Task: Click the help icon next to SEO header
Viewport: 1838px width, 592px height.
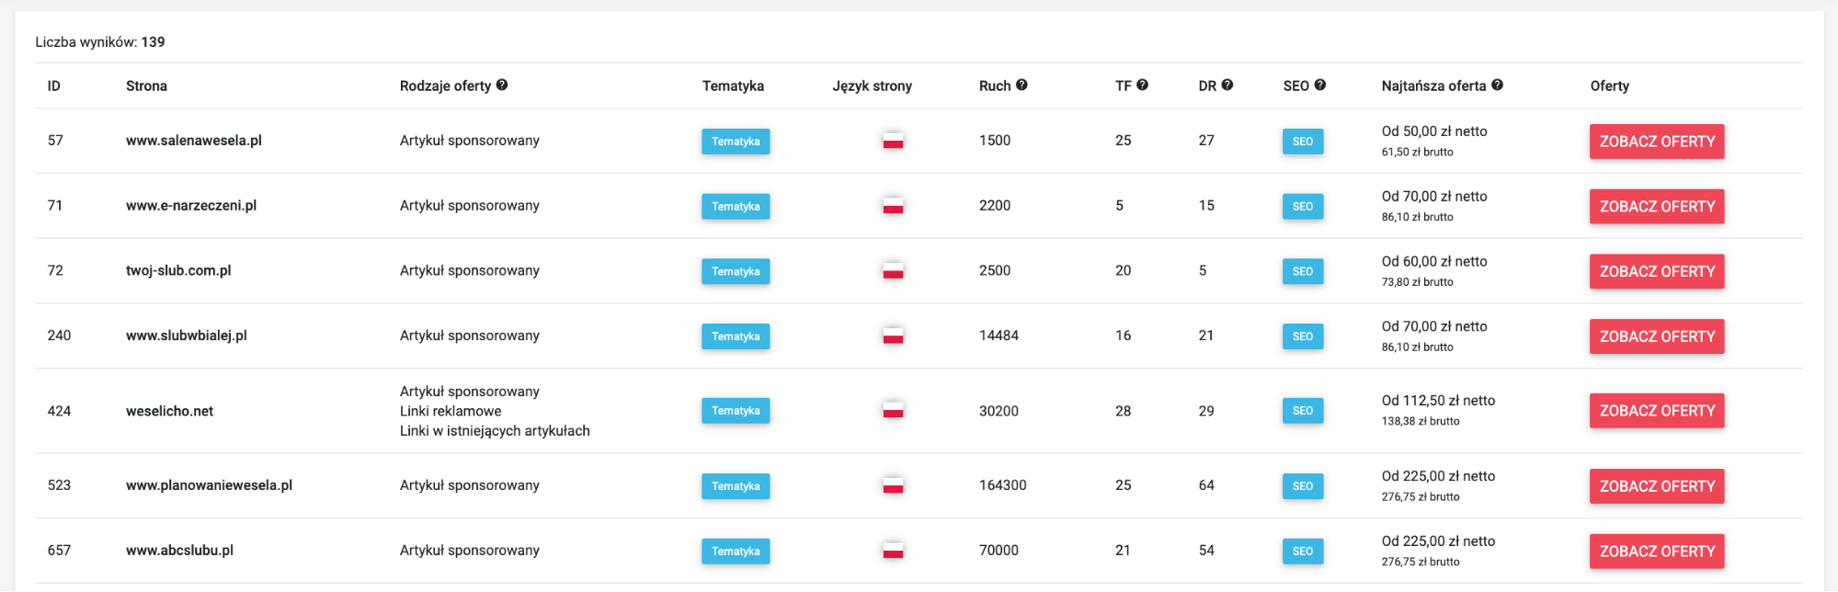Action: pos(1319,85)
